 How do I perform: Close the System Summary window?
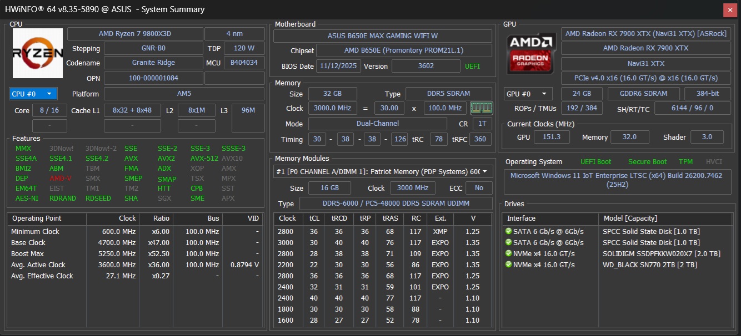tap(730, 9)
